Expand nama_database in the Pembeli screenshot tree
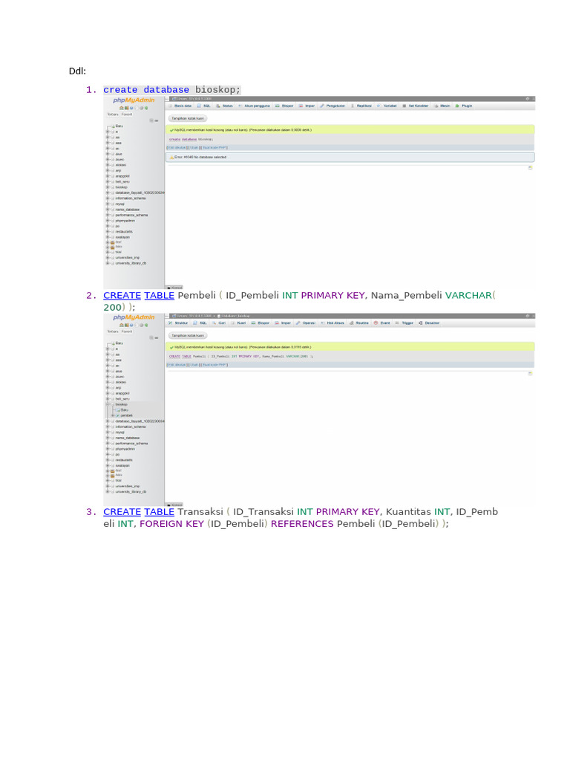 [108, 438]
